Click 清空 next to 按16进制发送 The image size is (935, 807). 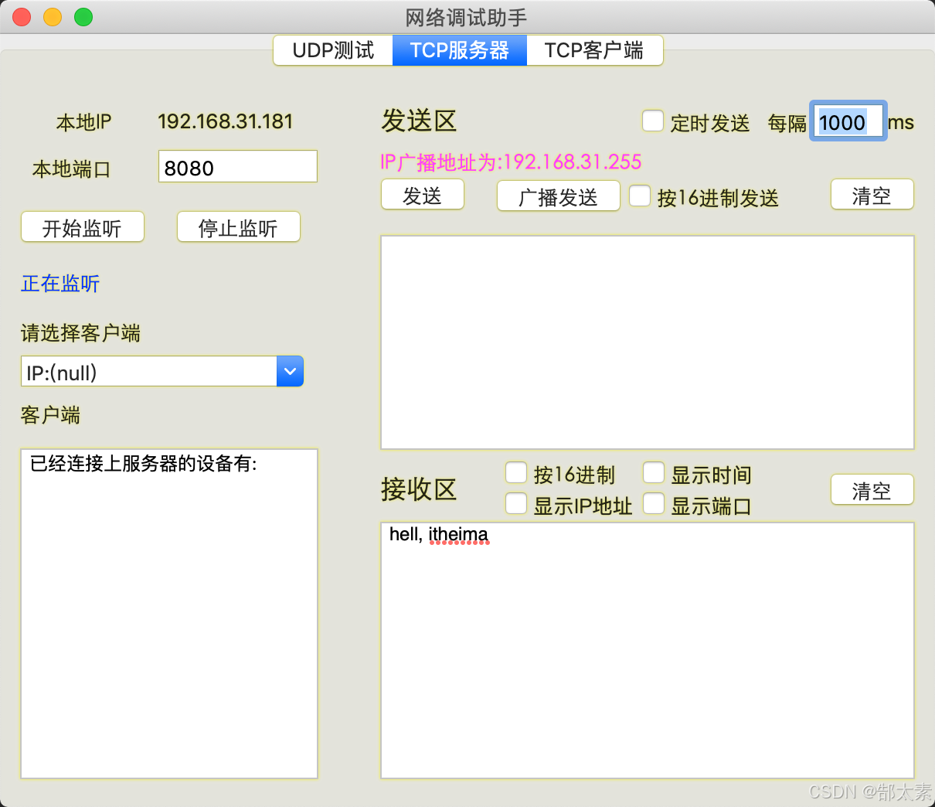click(x=872, y=195)
